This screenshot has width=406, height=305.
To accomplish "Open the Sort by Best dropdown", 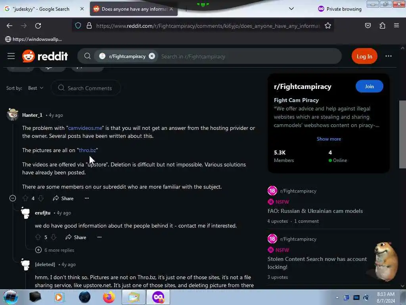I will 36,88.
